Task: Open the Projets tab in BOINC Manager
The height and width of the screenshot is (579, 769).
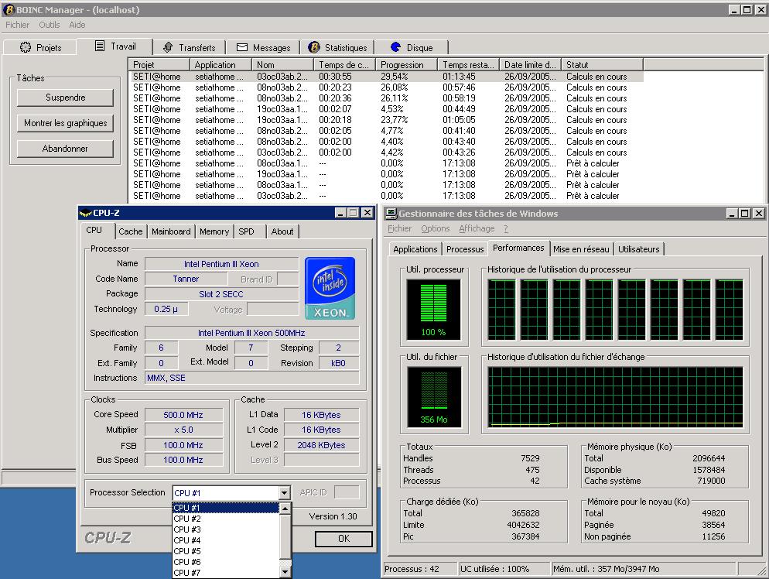Action: 40,47
